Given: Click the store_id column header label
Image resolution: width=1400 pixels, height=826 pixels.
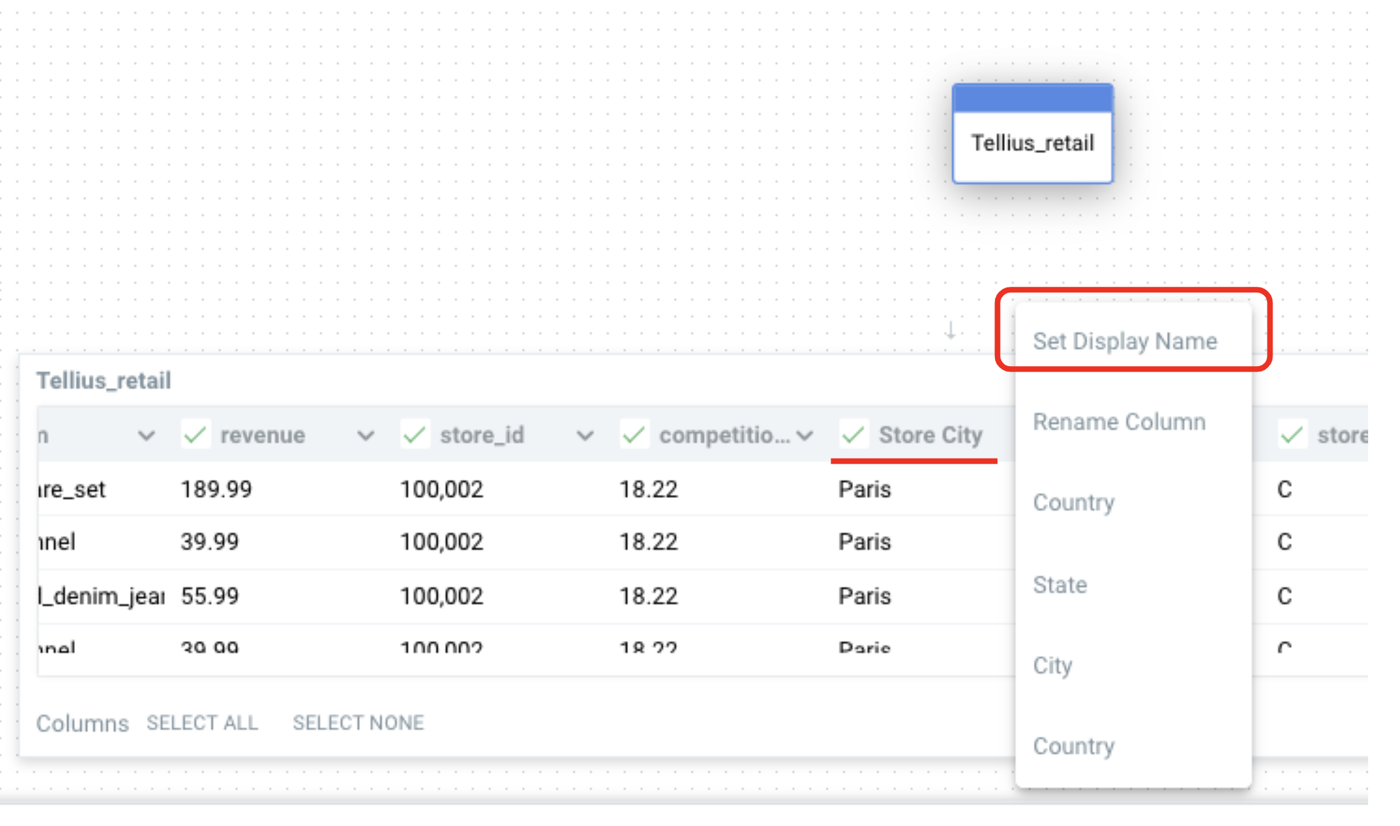Looking at the screenshot, I should (482, 435).
